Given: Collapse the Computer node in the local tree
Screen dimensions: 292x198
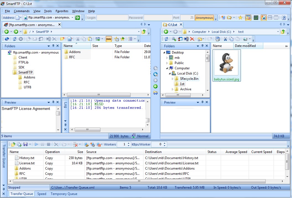Looking at the screenshot, I should pos(167,68).
